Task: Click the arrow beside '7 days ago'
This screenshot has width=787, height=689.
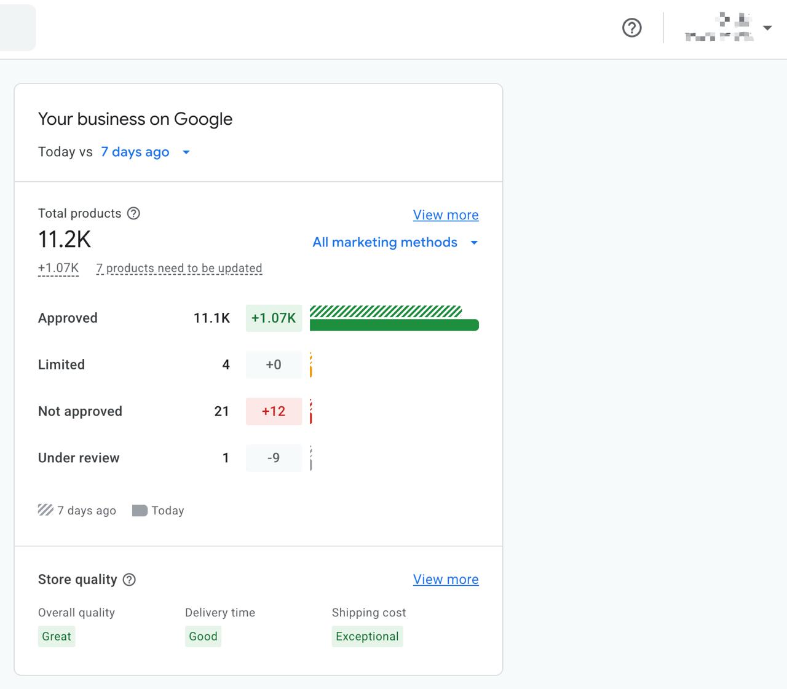Action: pos(186,152)
